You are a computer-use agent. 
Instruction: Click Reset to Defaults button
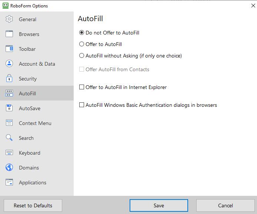[x=33, y=205]
